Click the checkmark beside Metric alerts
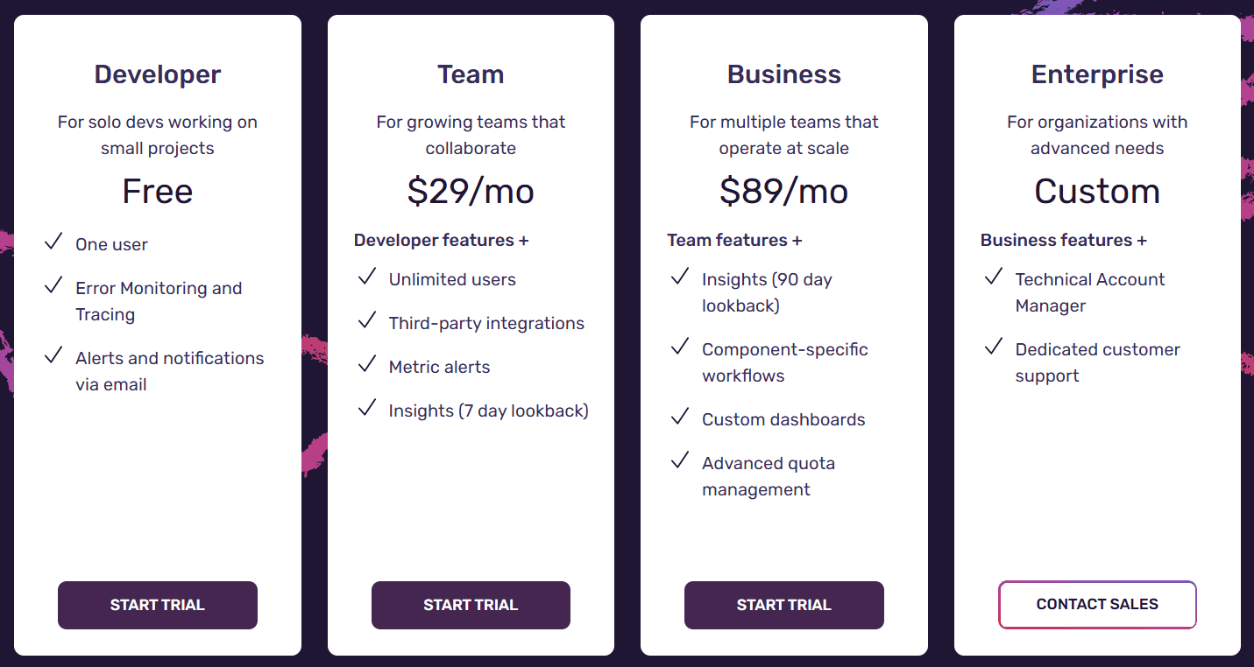 [x=367, y=364]
